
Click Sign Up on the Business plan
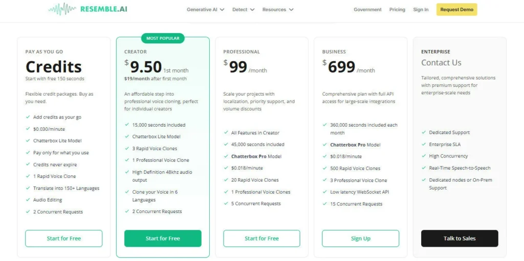(x=360, y=239)
